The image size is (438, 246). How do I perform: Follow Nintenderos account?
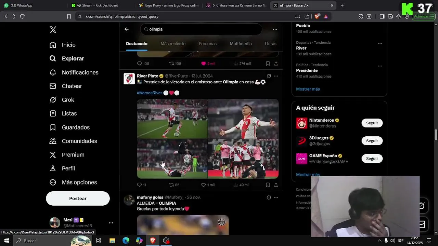pyautogui.click(x=372, y=123)
